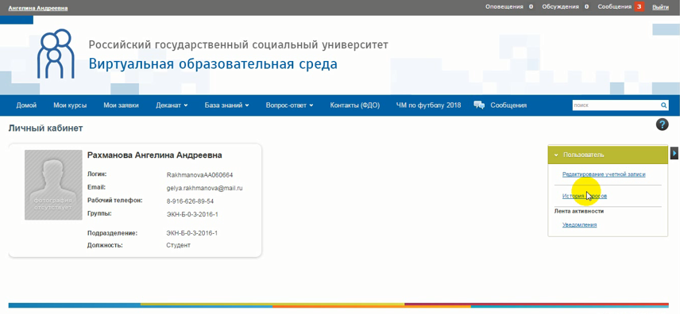Image resolution: width=680 pixels, height=314 pixels.
Task: Open Уведомления link
Action: point(579,224)
